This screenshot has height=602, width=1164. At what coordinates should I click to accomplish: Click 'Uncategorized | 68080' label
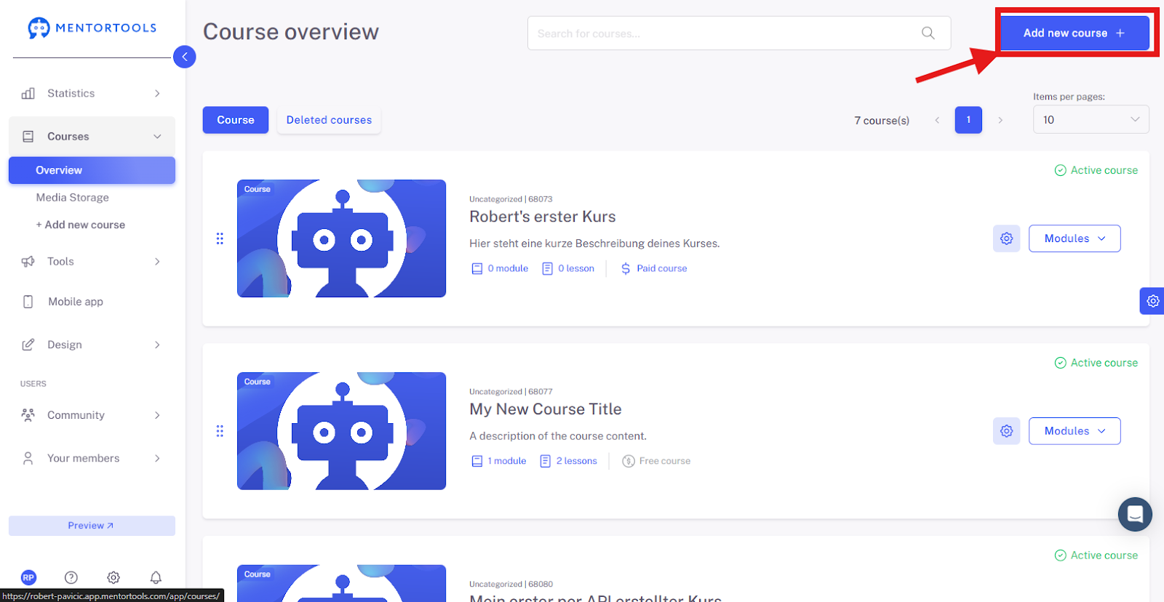pyautogui.click(x=511, y=585)
